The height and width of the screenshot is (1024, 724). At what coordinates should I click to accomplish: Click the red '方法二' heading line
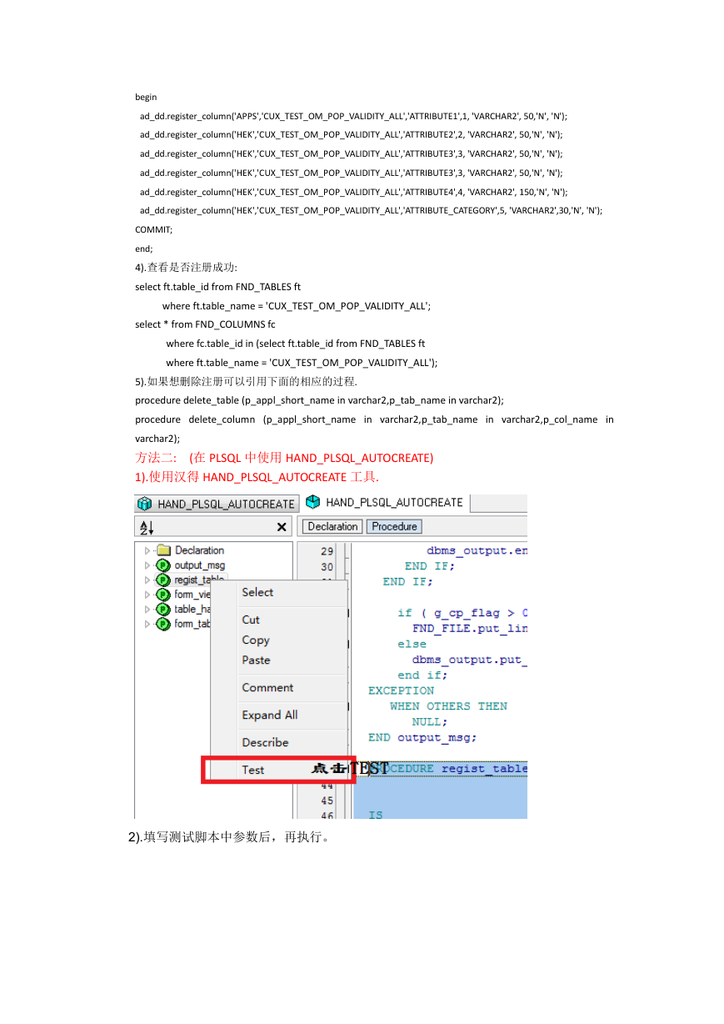[x=284, y=458]
